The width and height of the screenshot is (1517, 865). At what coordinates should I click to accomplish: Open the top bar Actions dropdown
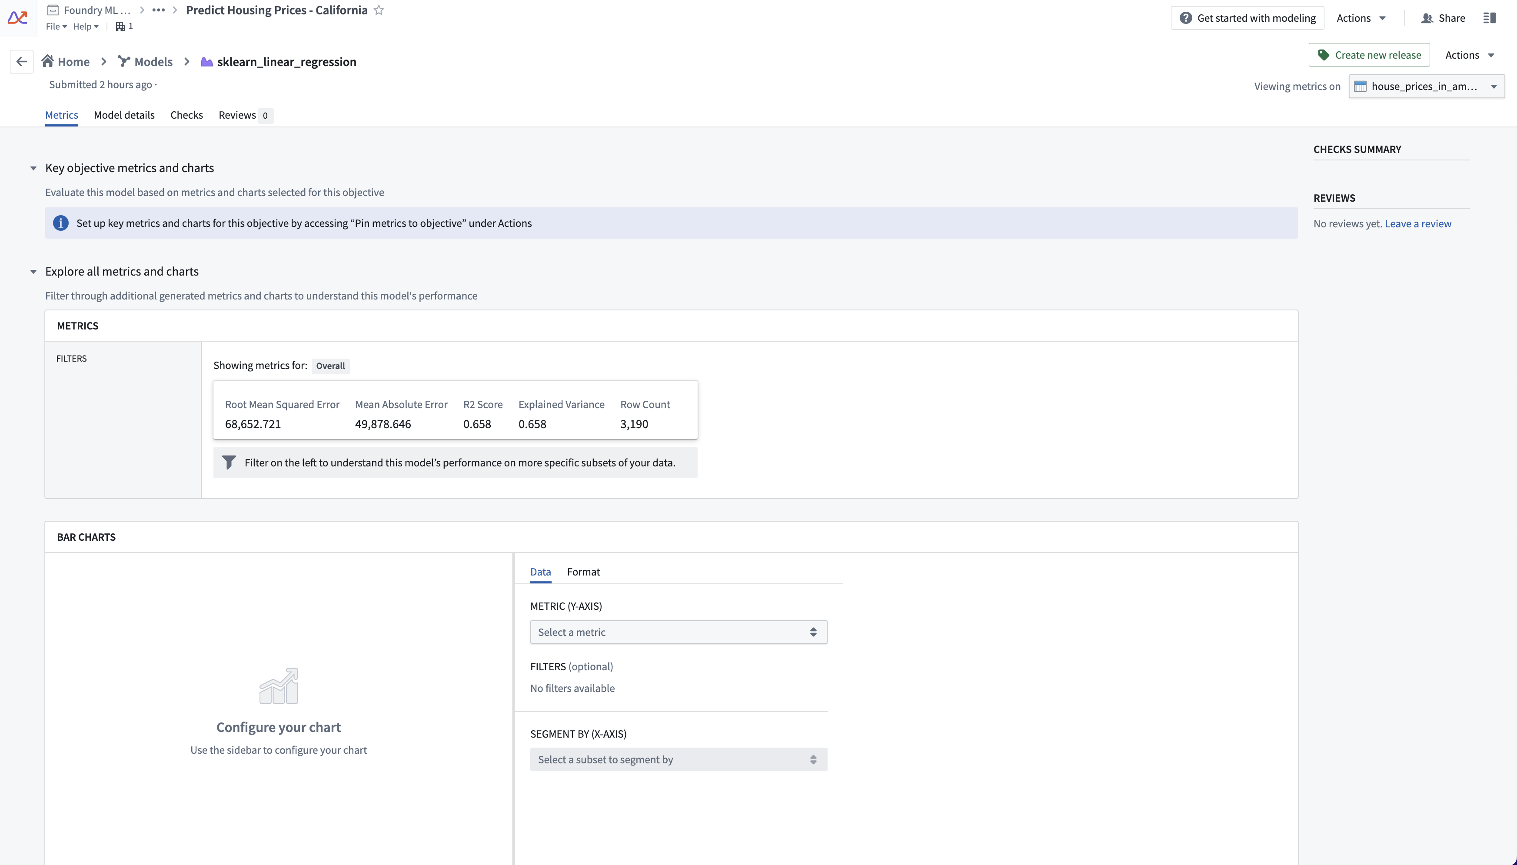(1361, 18)
